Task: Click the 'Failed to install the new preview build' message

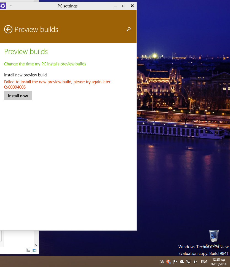Action: point(58,82)
